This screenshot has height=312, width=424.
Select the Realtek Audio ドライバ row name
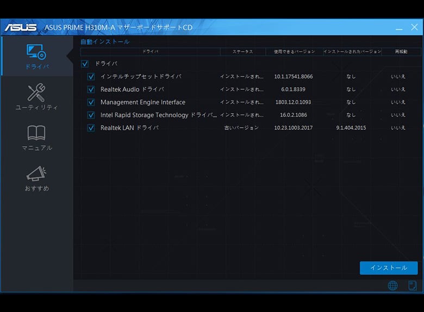132,89
